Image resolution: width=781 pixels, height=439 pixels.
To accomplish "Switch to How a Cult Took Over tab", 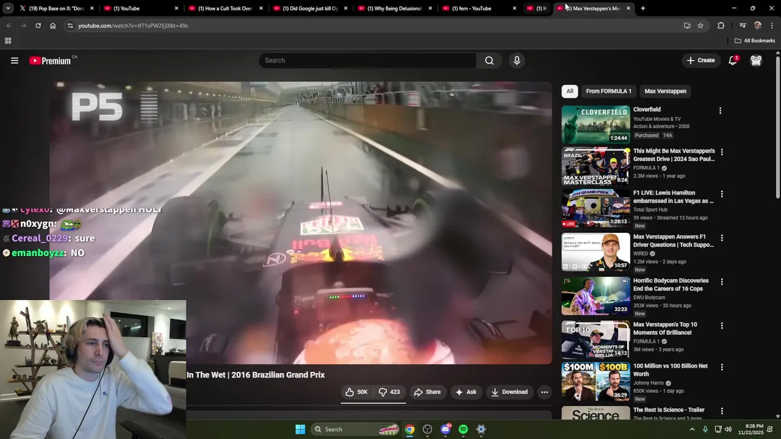I will point(225,9).
